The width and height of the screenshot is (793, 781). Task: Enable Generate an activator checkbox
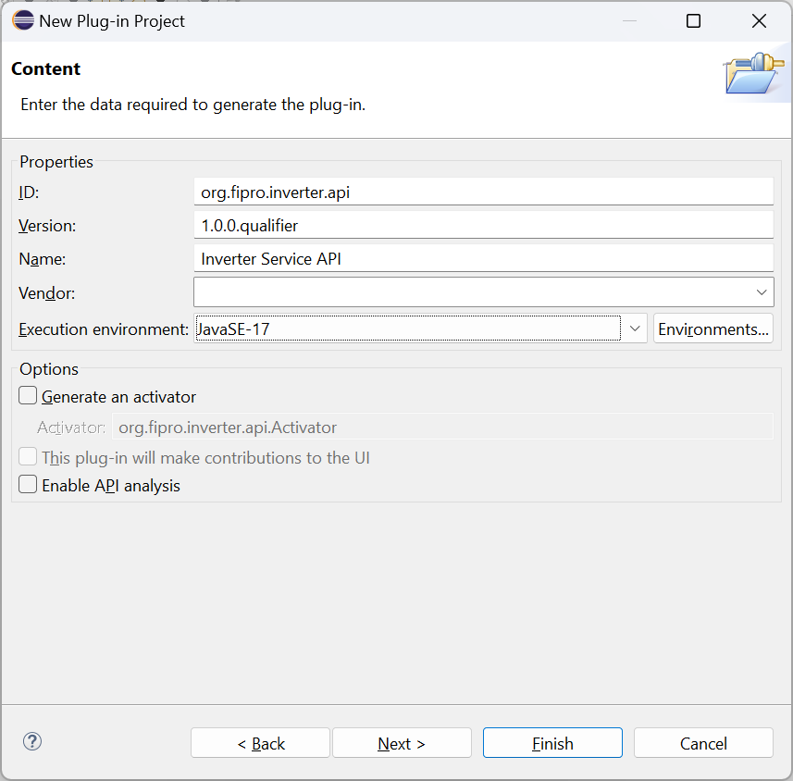point(28,396)
